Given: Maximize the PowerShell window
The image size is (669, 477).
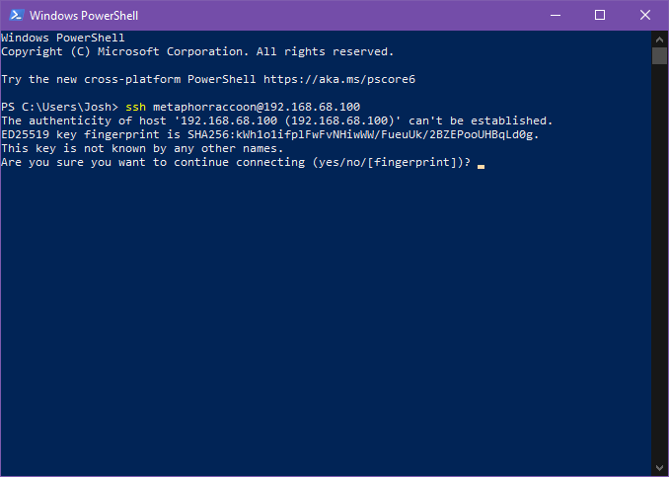Looking at the screenshot, I should coord(600,16).
